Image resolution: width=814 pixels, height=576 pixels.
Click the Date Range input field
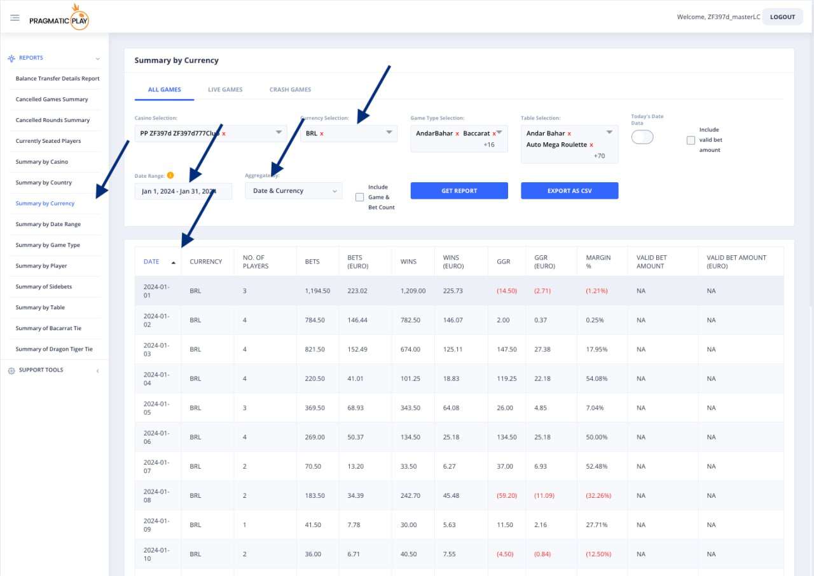183,191
